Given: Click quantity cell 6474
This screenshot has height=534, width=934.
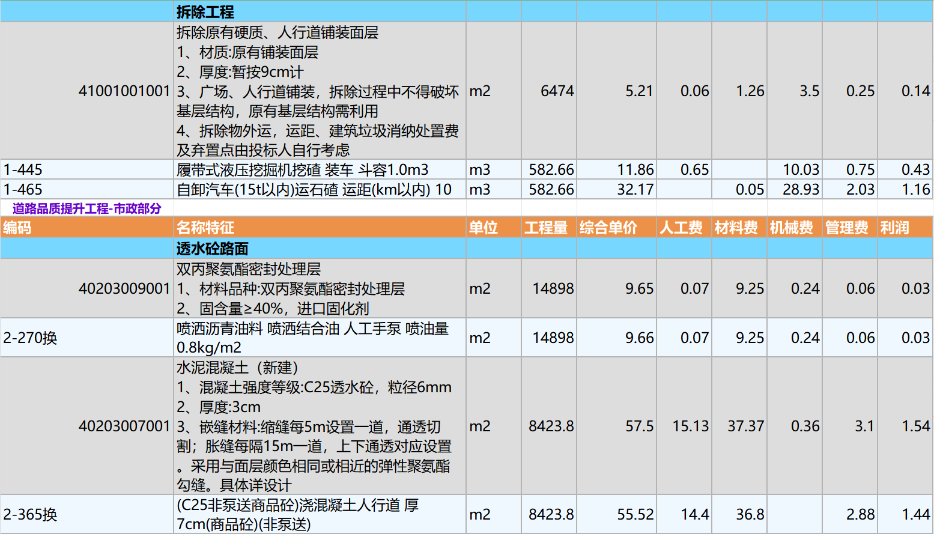Looking at the screenshot, I should point(549,91).
